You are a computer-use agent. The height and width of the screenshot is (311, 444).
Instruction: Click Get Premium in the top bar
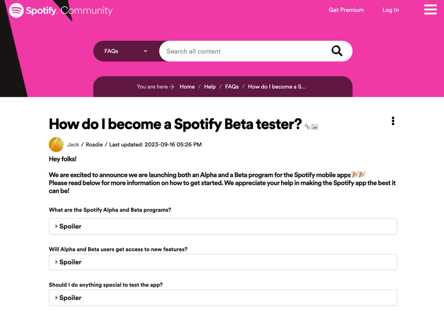[x=346, y=9]
